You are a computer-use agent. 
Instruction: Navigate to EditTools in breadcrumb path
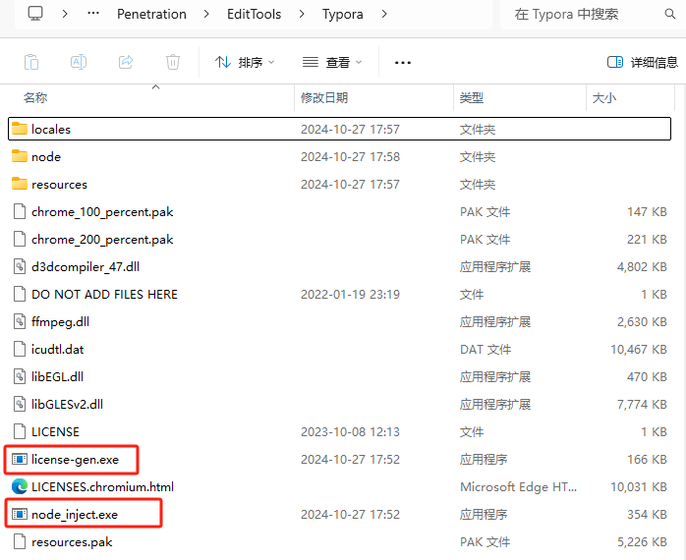[254, 14]
